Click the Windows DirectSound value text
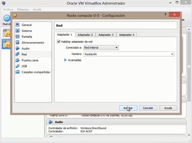The height and width of the screenshot is (143, 192). click(x=93, y=128)
